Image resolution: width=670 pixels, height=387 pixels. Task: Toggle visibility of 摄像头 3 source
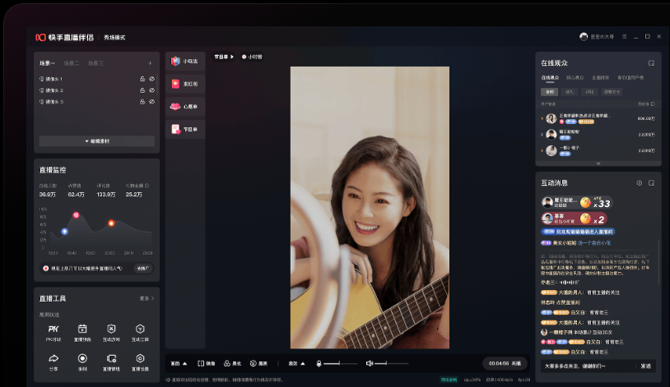click(151, 102)
